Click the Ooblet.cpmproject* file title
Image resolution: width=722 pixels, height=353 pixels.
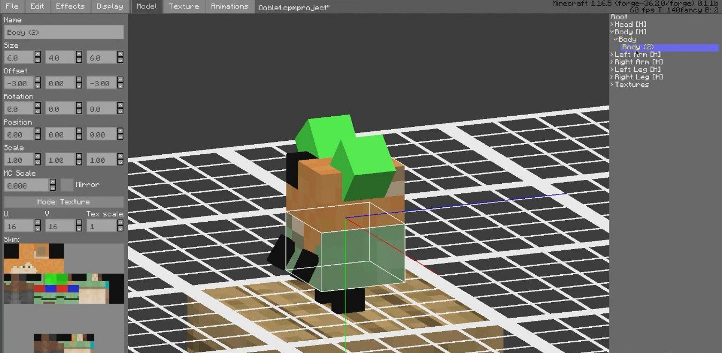(294, 7)
